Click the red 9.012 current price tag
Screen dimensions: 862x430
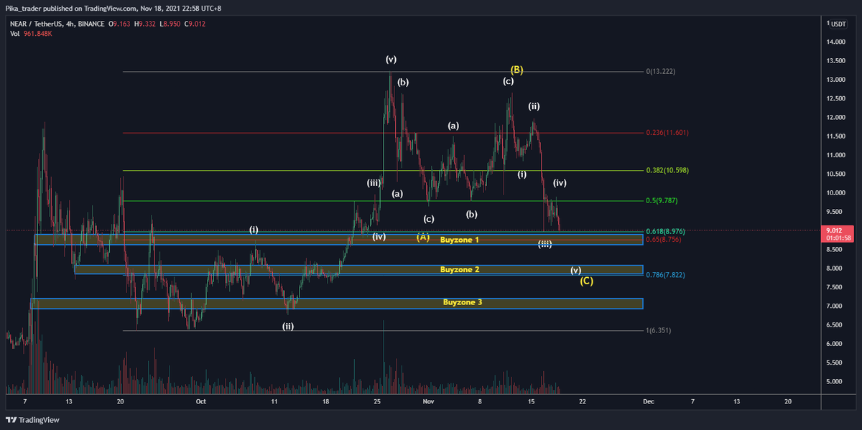(838, 230)
